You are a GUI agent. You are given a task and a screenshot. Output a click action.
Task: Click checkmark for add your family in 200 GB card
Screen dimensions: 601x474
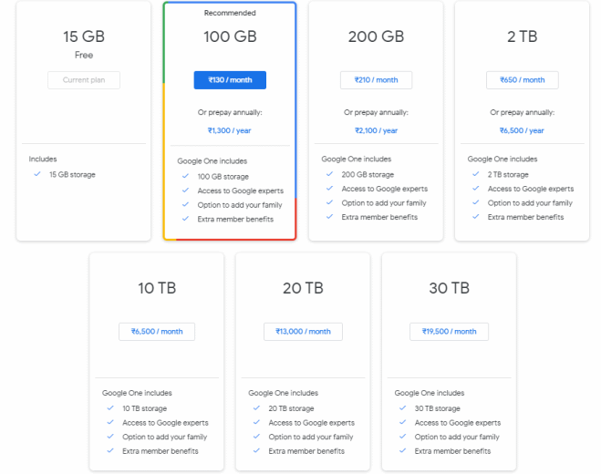(x=329, y=202)
